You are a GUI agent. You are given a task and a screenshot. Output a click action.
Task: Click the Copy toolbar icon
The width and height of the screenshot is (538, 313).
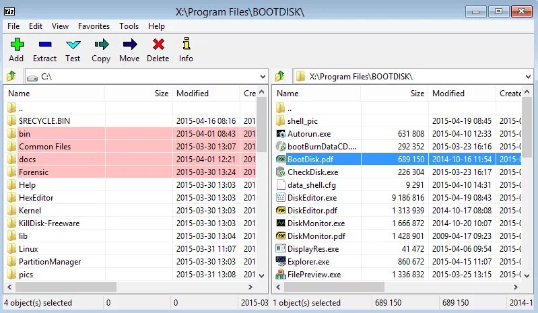tap(102, 44)
